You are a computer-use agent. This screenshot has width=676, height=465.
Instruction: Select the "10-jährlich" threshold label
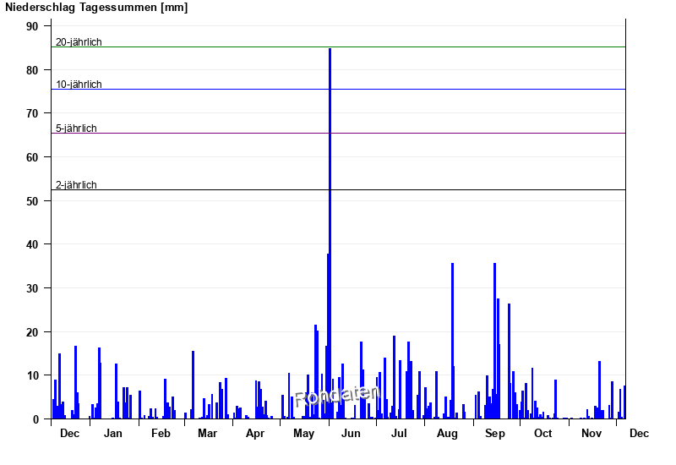[x=79, y=85]
